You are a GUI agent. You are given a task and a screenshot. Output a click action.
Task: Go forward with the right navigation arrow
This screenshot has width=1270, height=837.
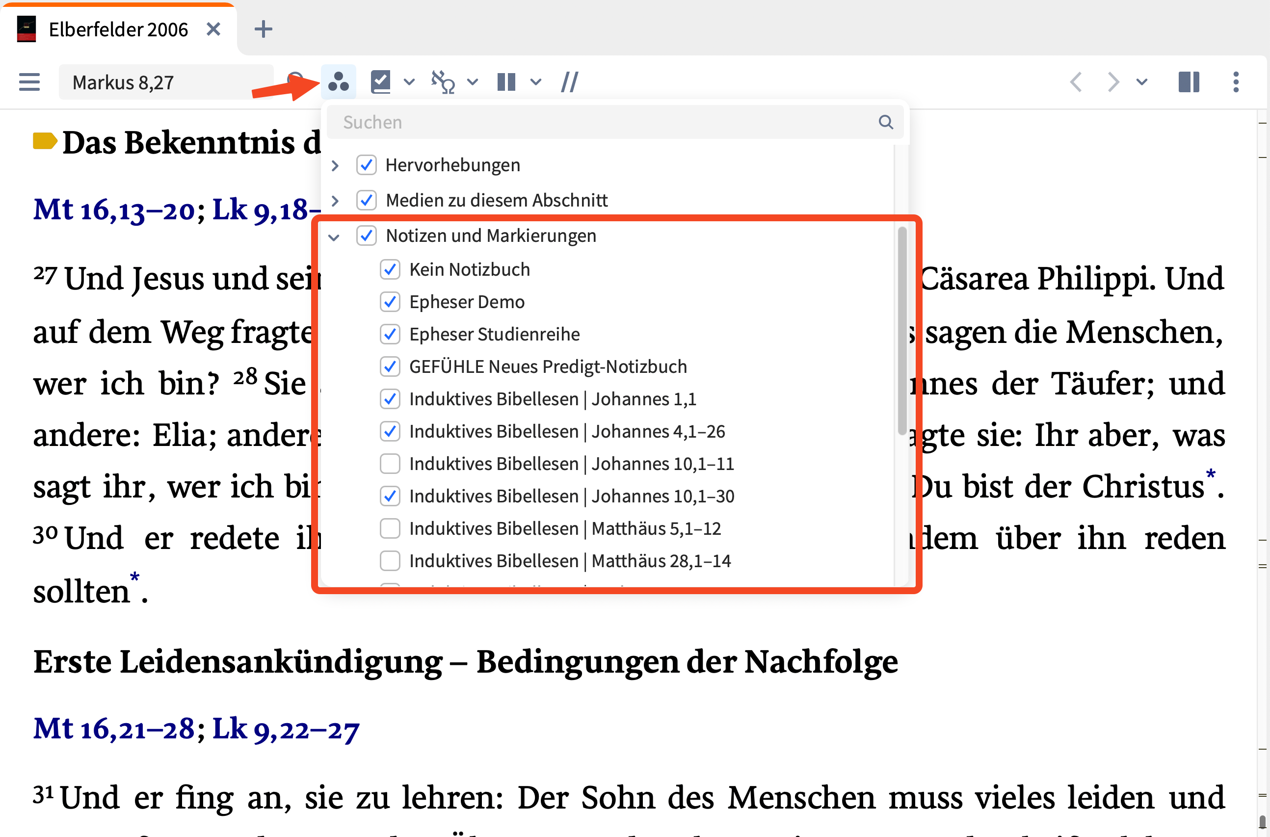point(1112,82)
